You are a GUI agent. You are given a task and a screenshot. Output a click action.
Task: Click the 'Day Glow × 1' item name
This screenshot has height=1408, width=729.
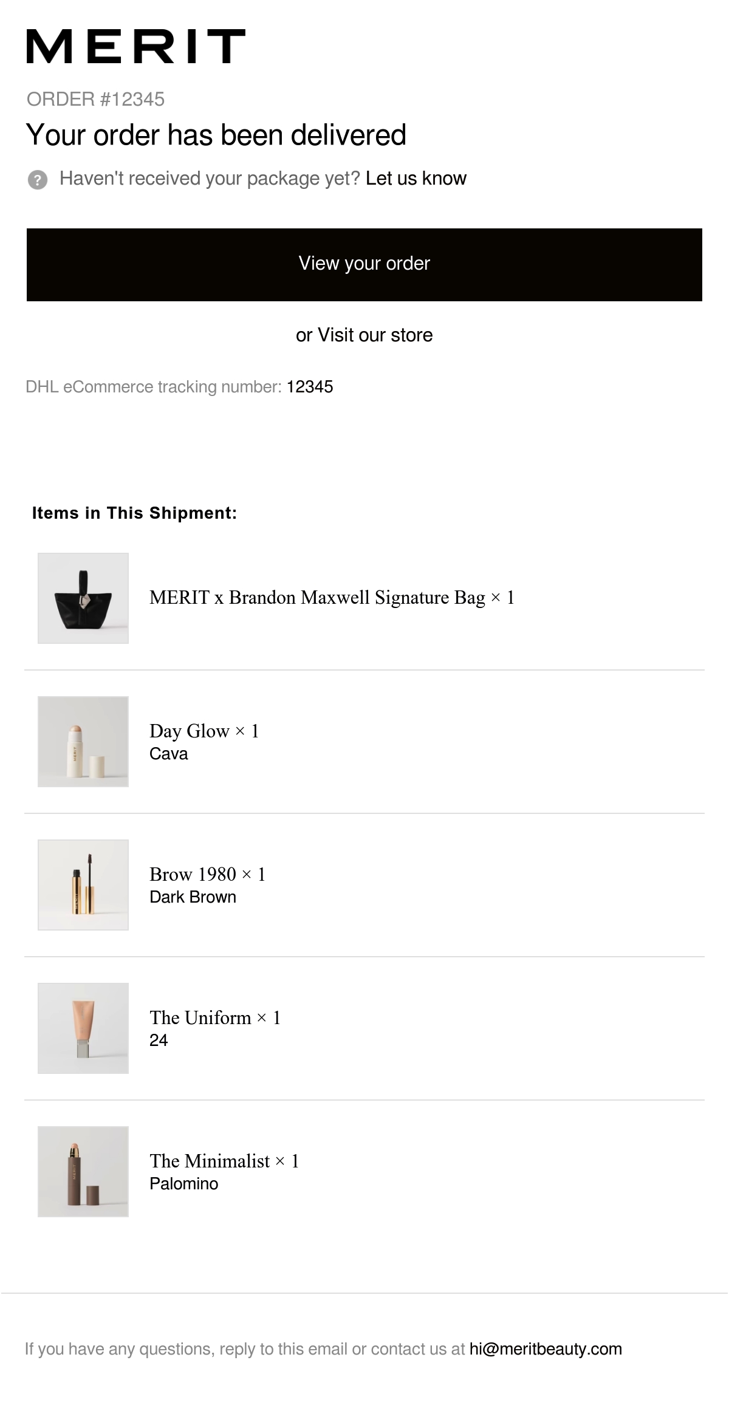point(205,731)
